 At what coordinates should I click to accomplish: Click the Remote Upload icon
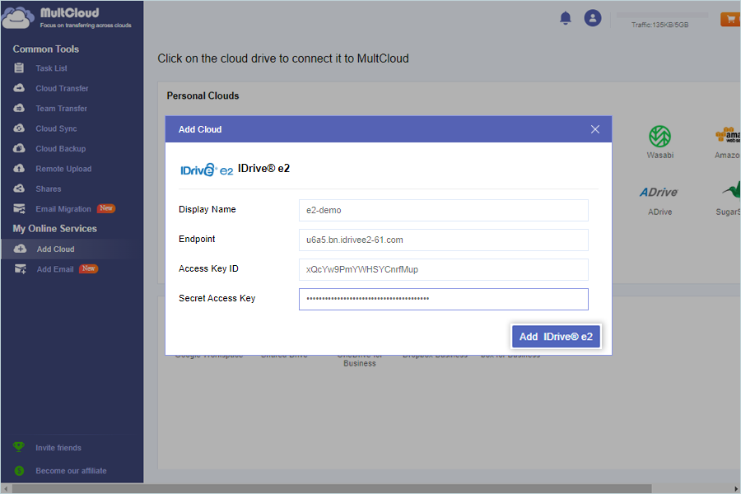(19, 168)
